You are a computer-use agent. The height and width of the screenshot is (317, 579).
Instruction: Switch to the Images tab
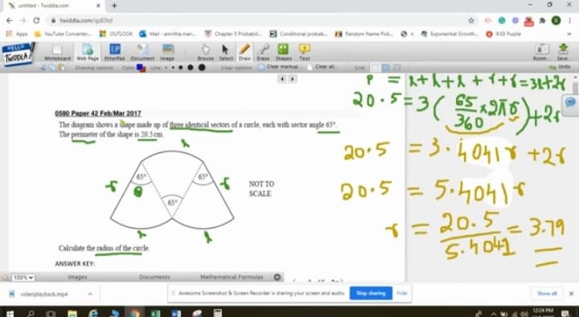pyautogui.click(x=77, y=277)
